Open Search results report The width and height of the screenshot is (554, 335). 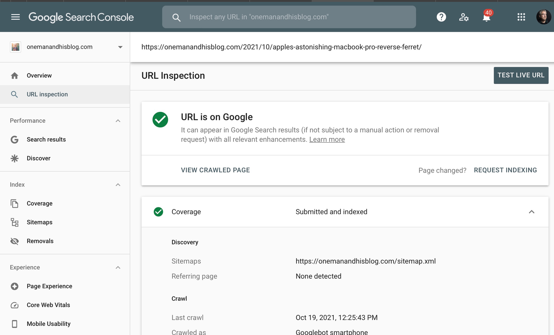click(46, 139)
